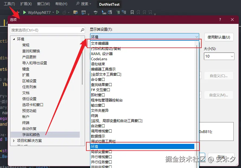Image resolution: width=241 pixels, height=168 pixels.
Task: Click the Hot Reload flame icon
Action: coord(64,12)
